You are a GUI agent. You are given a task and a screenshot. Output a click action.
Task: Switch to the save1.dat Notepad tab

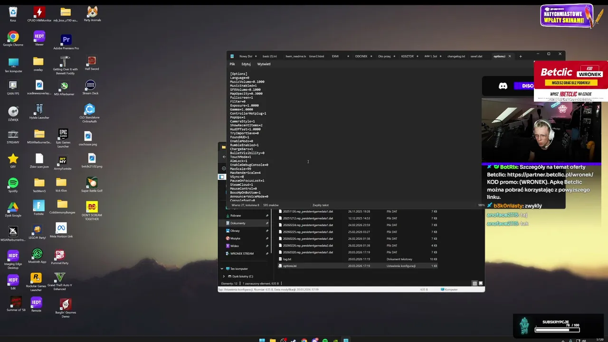(476, 56)
